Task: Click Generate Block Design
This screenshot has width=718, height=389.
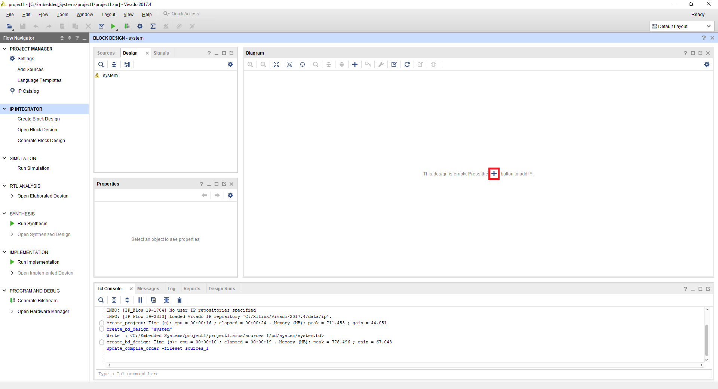Action: click(x=41, y=141)
